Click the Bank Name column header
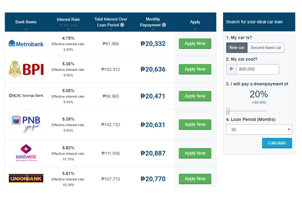302x201 pixels. (26, 22)
